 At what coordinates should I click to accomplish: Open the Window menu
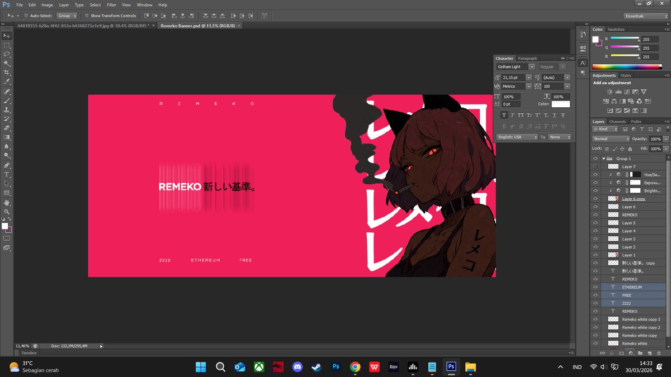tap(144, 4)
